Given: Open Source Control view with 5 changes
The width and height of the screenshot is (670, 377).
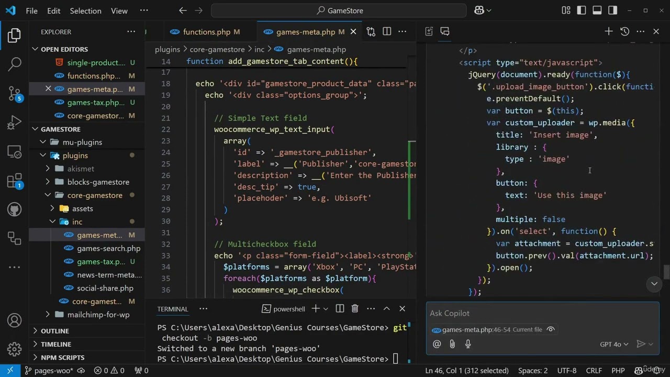Looking at the screenshot, I should tap(15, 93).
